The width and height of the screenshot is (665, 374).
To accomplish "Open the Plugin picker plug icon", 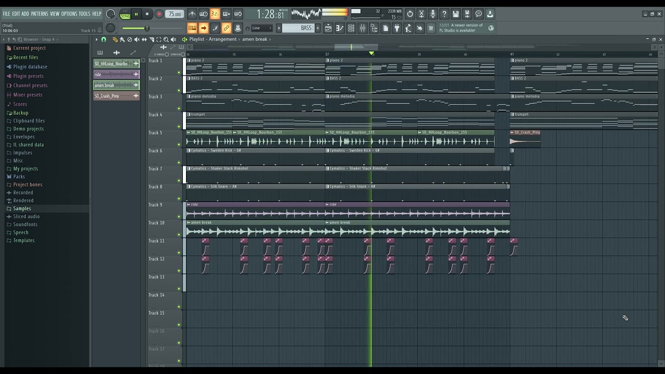I will tap(397, 28).
